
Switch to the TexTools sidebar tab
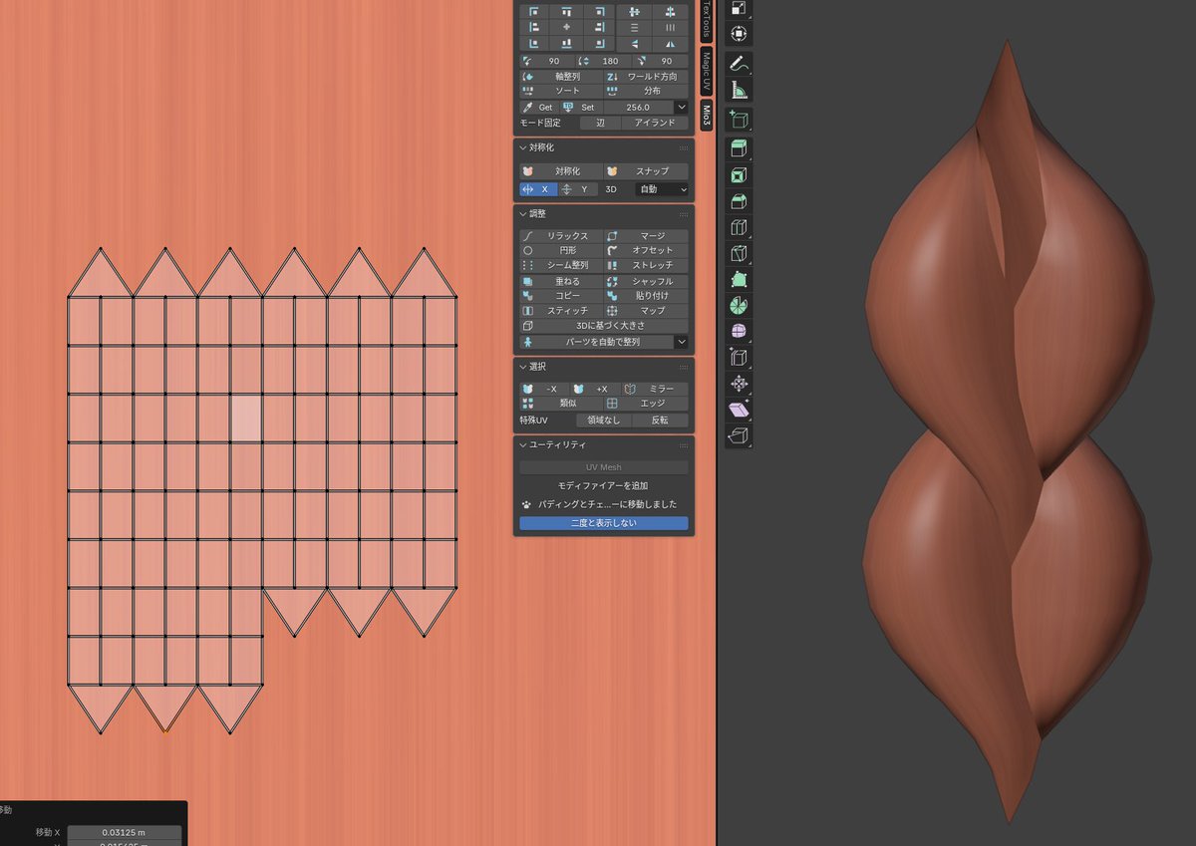click(x=707, y=20)
